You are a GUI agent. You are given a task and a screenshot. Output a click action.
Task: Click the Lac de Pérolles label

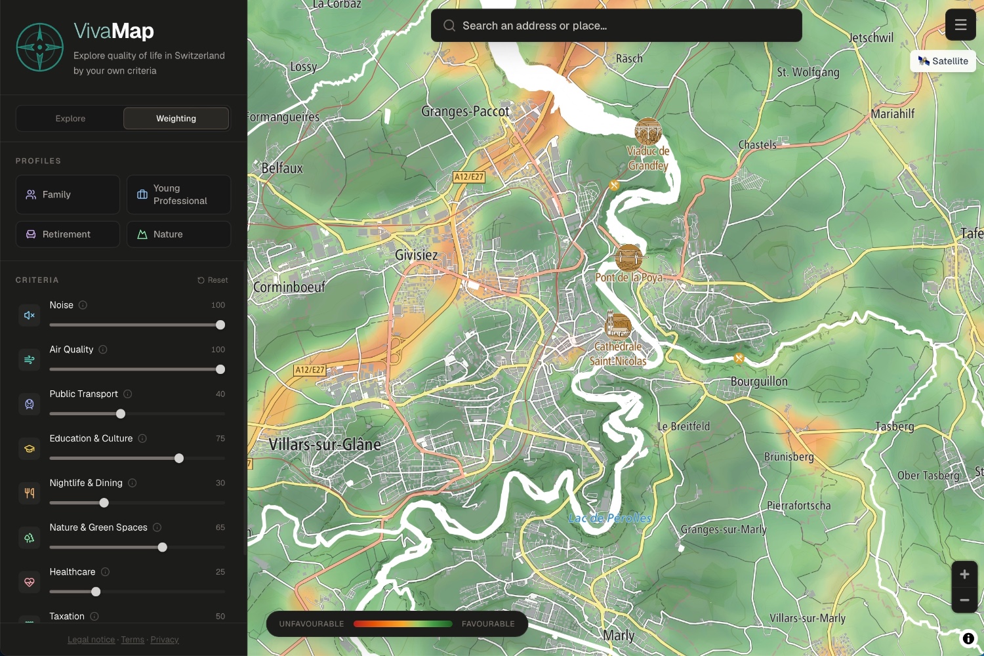[610, 518]
